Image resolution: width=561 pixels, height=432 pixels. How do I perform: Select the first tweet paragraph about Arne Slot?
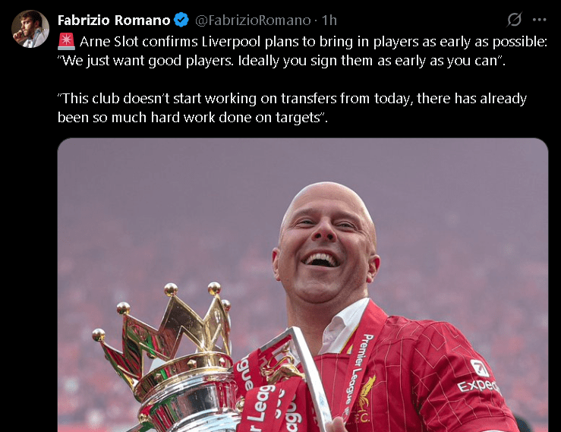[x=302, y=51]
